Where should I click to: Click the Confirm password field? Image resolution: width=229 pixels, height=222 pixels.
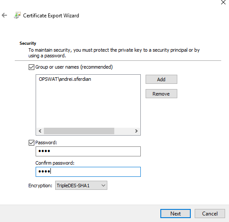(x=88, y=172)
